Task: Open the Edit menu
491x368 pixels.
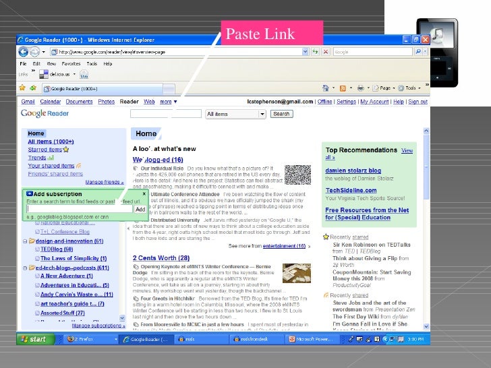Action: (36, 63)
